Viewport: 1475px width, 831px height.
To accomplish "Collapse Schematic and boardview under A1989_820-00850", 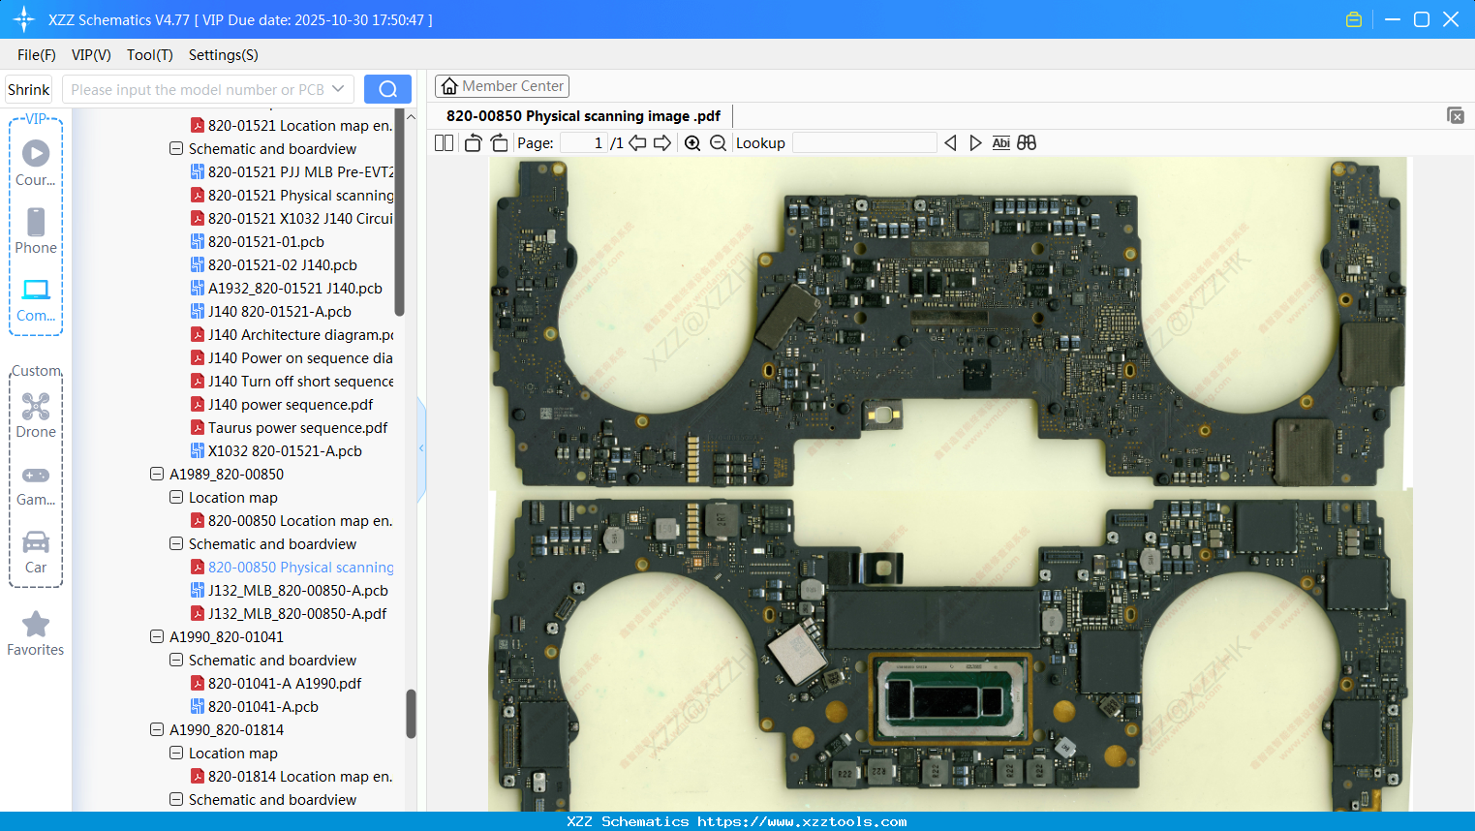I will pyautogui.click(x=176, y=544).
